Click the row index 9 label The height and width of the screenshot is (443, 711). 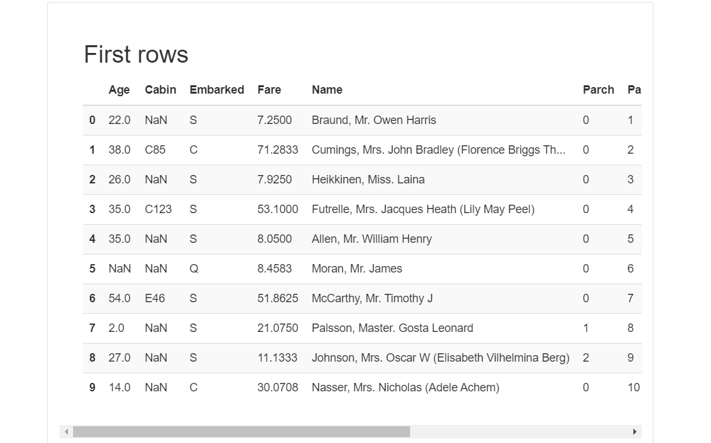coord(92,387)
